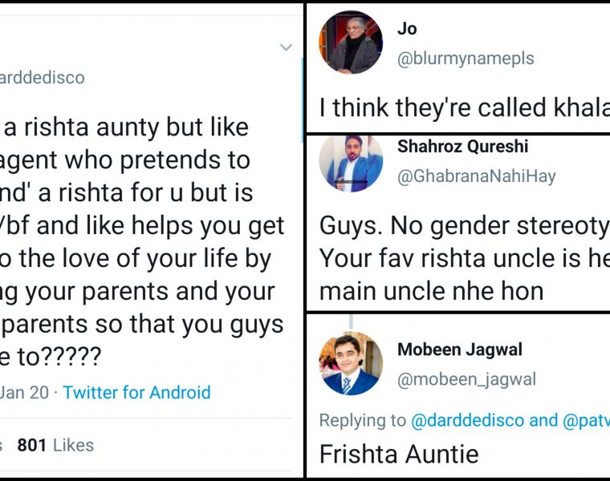Screen dimensions: 610x481
Task: Open the @blurmynamepls handle
Action: coord(466,59)
